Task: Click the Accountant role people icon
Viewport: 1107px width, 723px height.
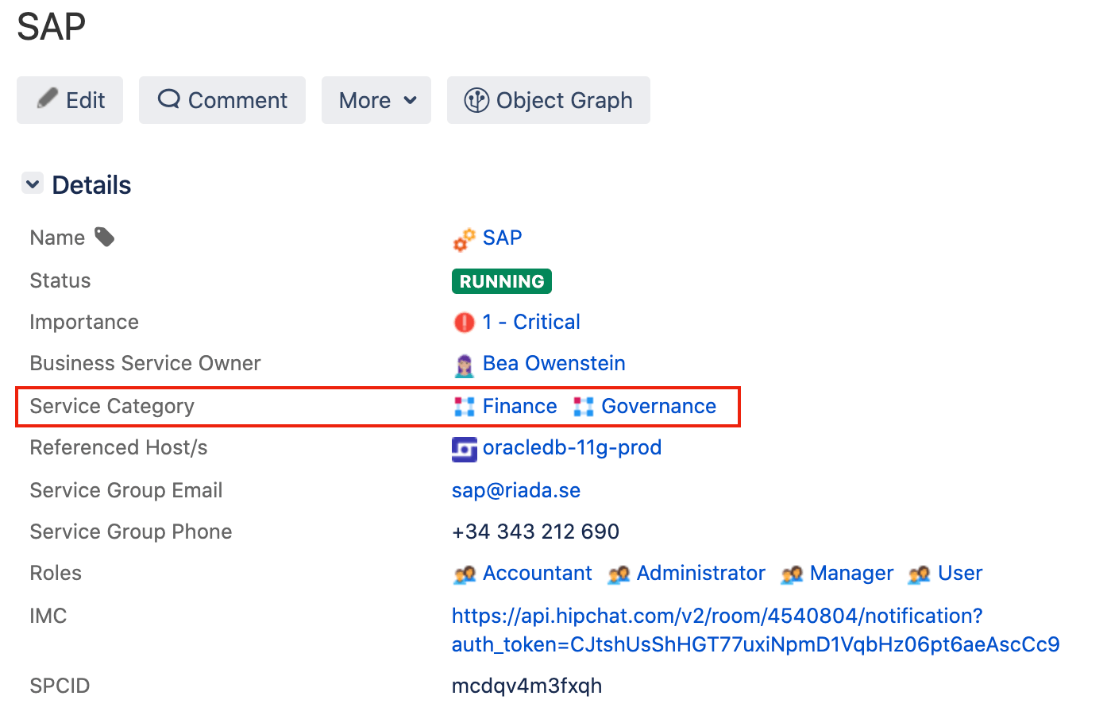Action: [464, 574]
